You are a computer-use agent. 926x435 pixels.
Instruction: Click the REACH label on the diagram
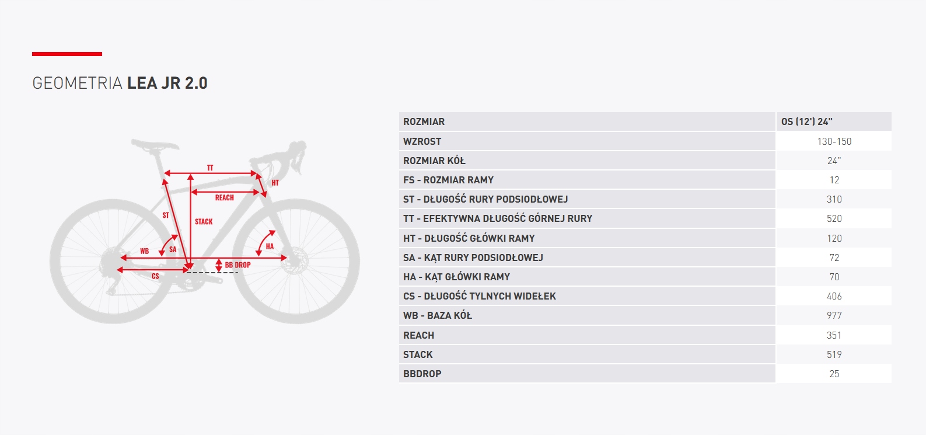(224, 198)
